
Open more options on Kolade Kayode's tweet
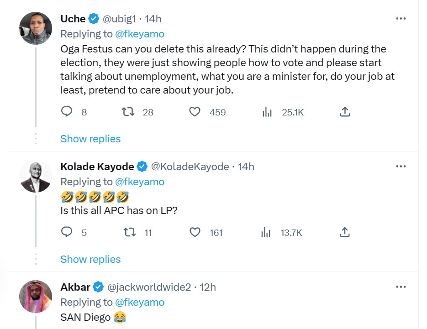401,167
